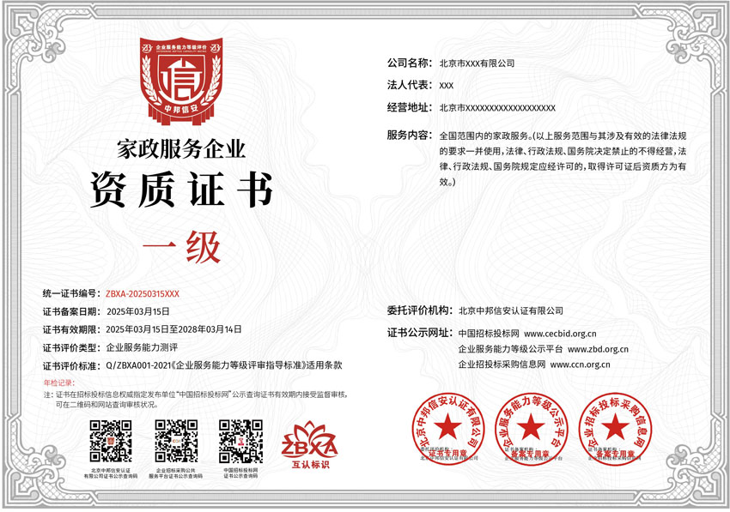Select the 北京中邦信安认证有限公司 evaluator name text

[x=511, y=310]
